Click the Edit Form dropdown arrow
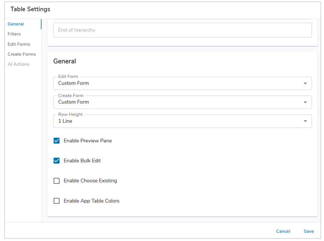Viewport: 324px width, 241px height. (305, 84)
